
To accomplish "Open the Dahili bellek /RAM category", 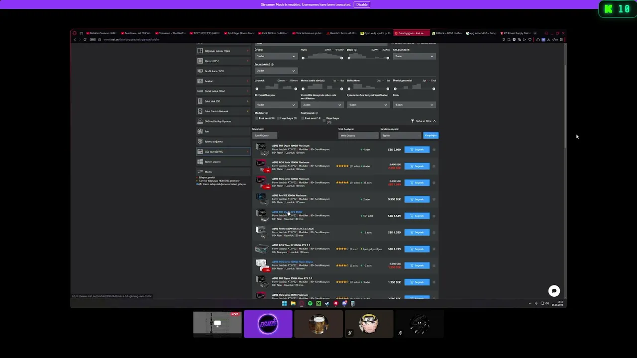I will 223,91.
